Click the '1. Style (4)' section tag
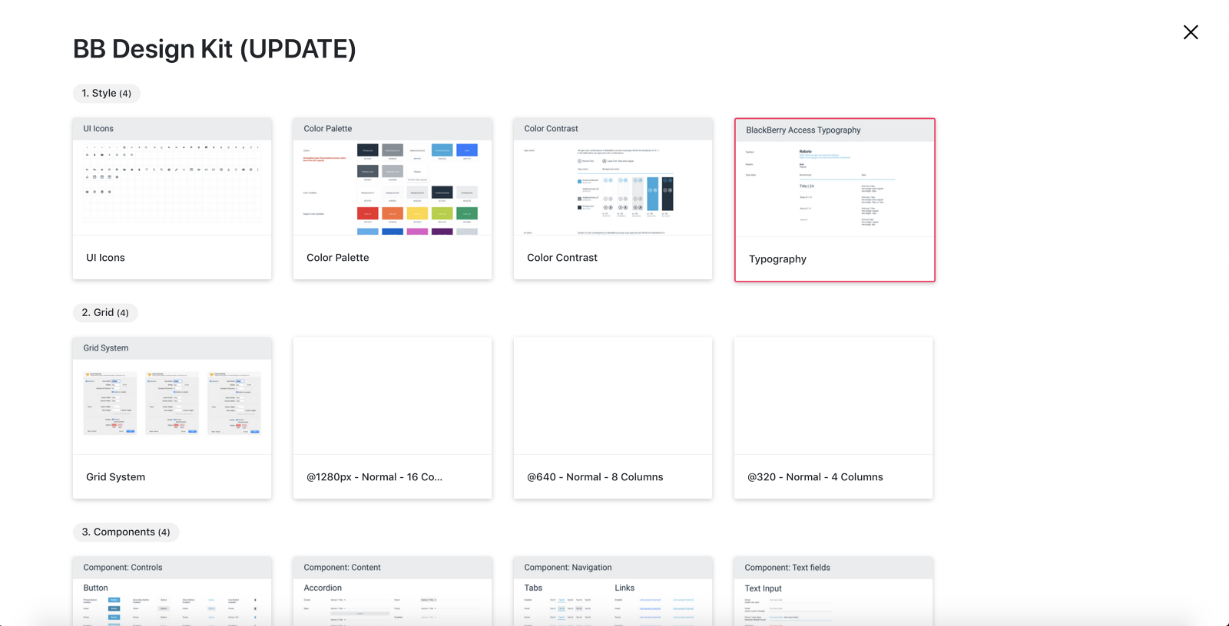This screenshot has height=626, width=1229. (x=107, y=94)
